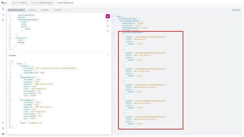Click the totalTax field in query editor
244x137 pixels.
pos(21,17)
